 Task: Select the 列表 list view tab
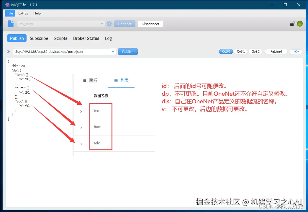(121, 80)
